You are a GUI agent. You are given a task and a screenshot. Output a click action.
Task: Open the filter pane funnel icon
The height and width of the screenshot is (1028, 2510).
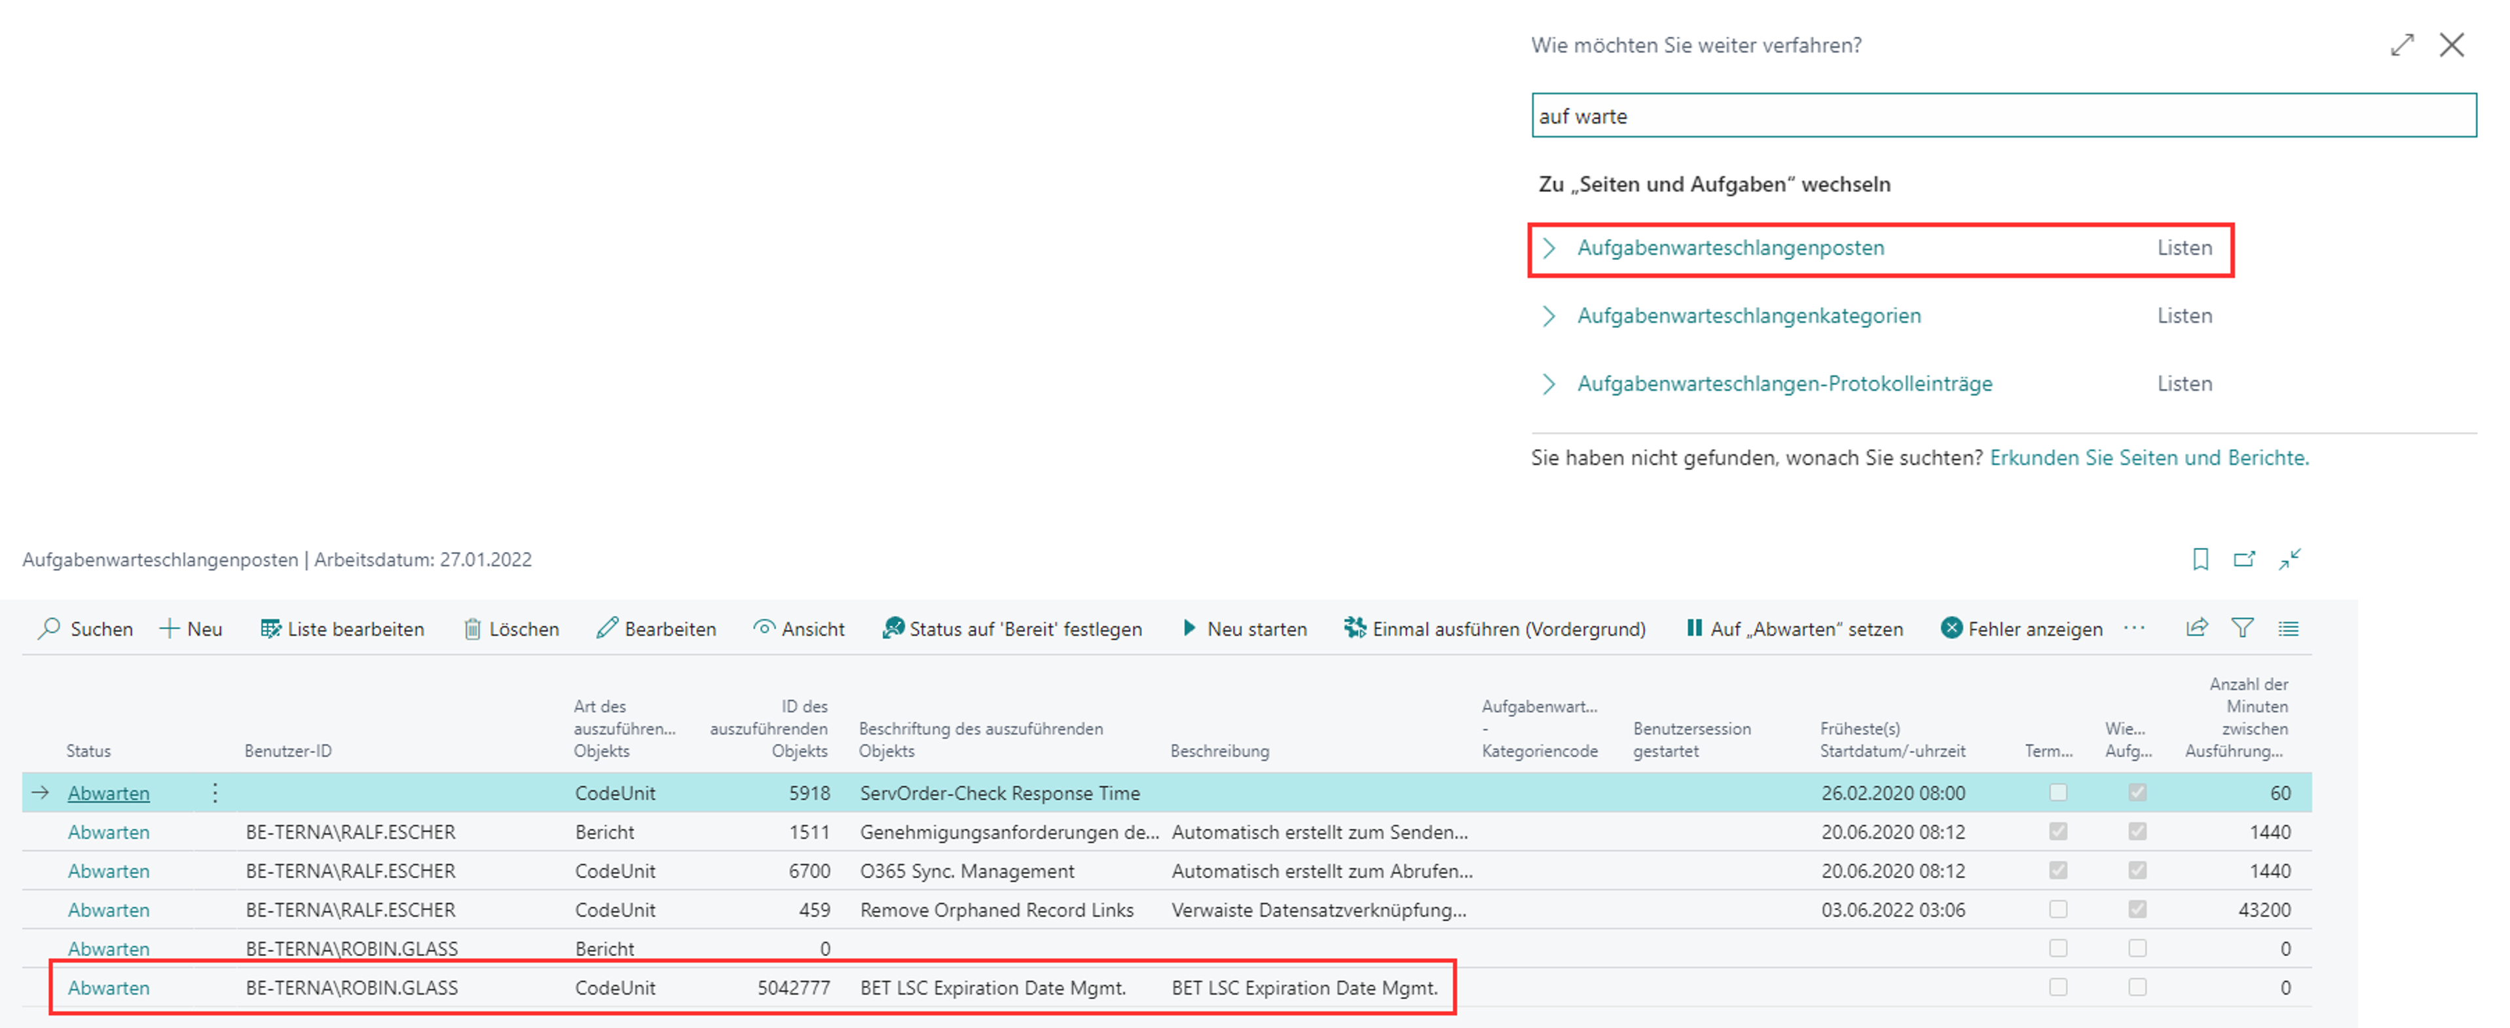click(x=2242, y=629)
